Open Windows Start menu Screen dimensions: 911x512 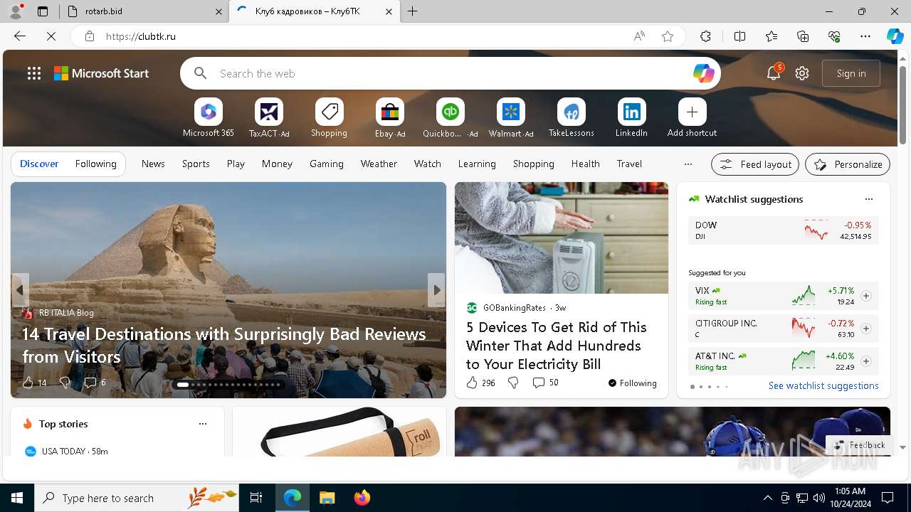coord(17,498)
